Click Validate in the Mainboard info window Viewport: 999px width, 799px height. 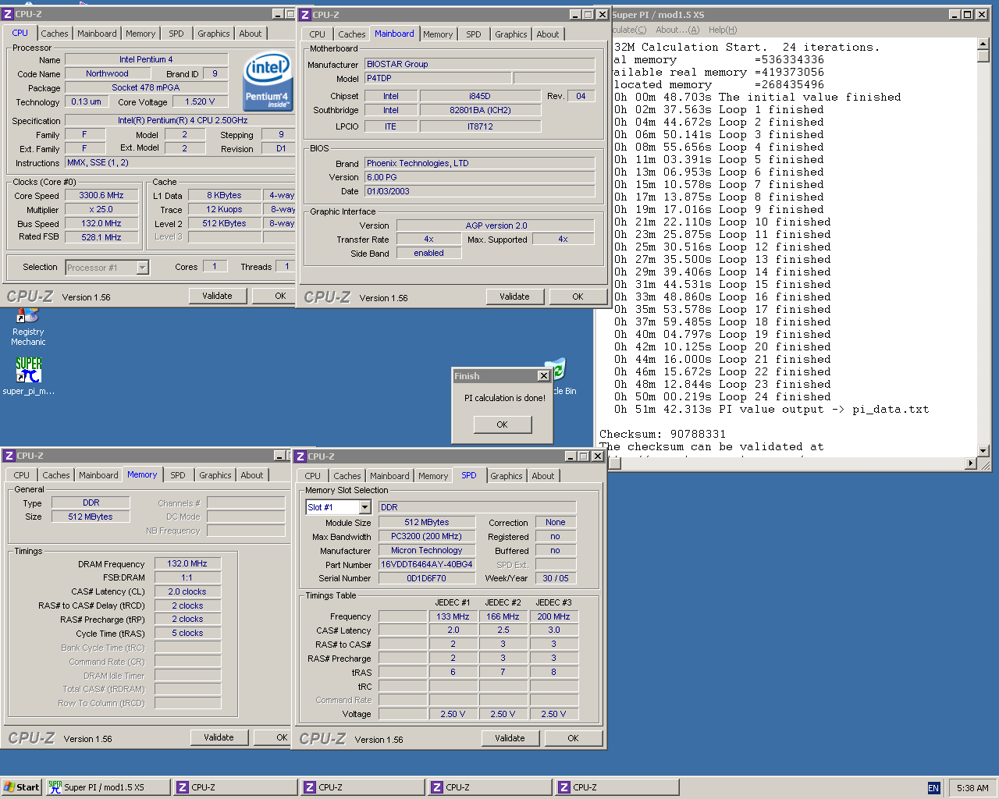pos(514,297)
